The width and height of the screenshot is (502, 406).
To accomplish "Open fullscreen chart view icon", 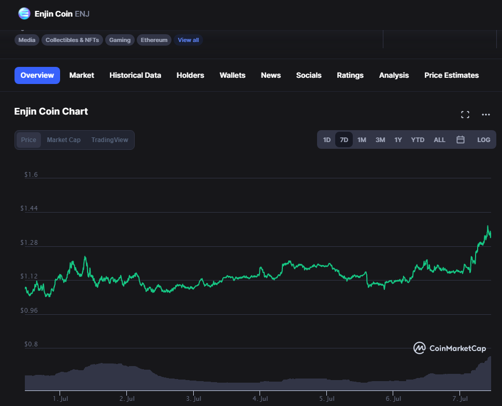I will [x=465, y=115].
